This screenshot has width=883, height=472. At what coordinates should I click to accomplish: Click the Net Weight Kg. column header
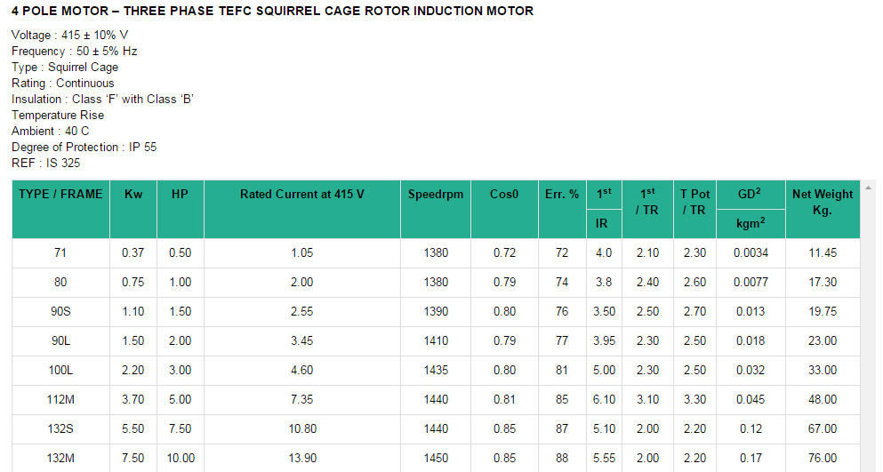click(x=822, y=202)
